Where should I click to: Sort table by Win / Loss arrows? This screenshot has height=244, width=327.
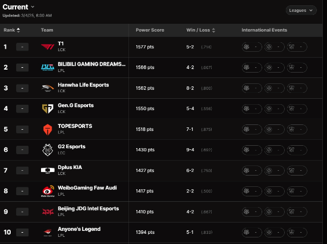pyautogui.click(x=213, y=30)
